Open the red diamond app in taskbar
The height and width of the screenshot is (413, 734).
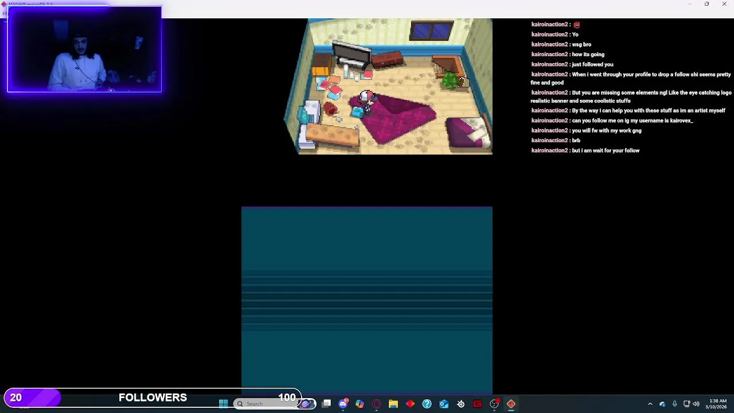tap(410, 404)
